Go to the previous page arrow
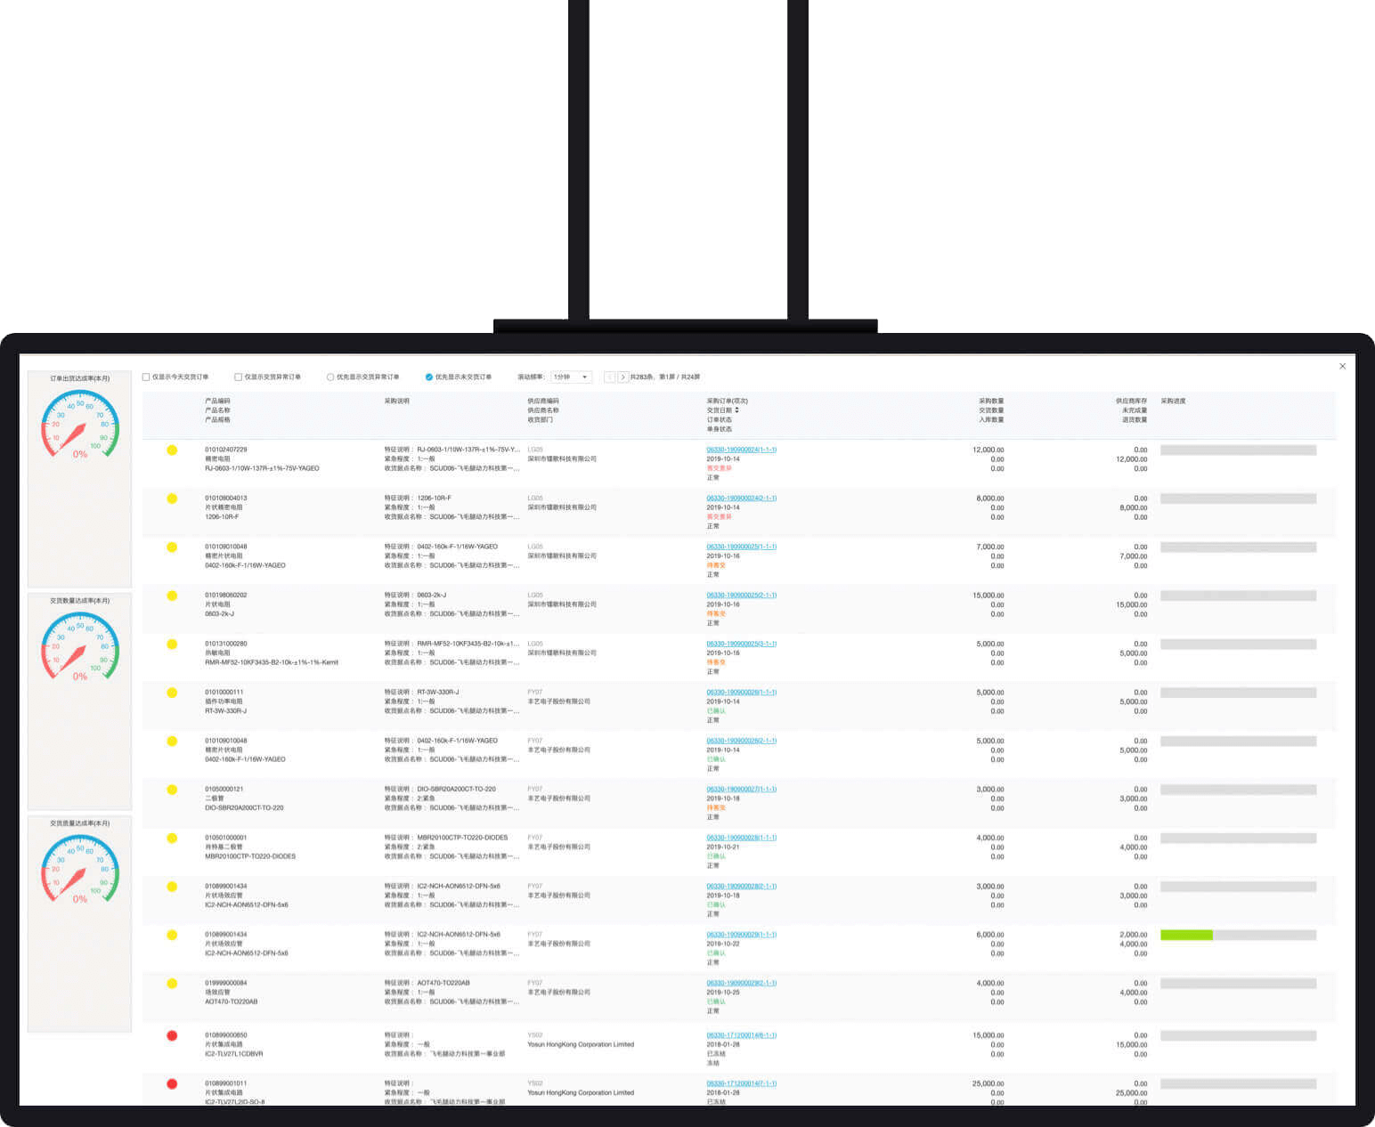The width and height of the screenshot is (1375, 1127). pos(609,377)
